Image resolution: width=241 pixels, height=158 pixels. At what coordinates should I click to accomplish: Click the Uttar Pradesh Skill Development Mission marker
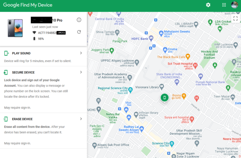[197, 143]
